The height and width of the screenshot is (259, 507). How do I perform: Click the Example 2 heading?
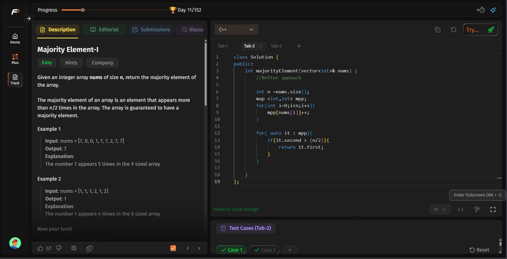tap(49, 179)
